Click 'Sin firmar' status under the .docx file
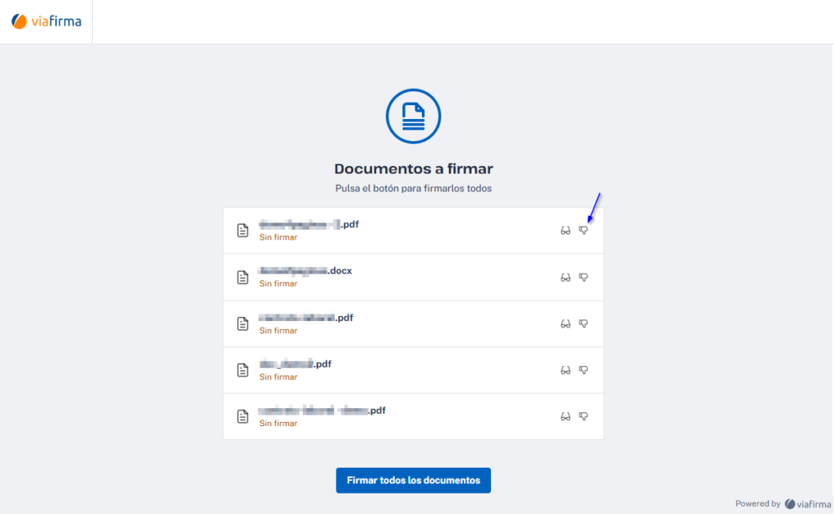Viewport: 834px width, 514px height. tap(279, 283)
